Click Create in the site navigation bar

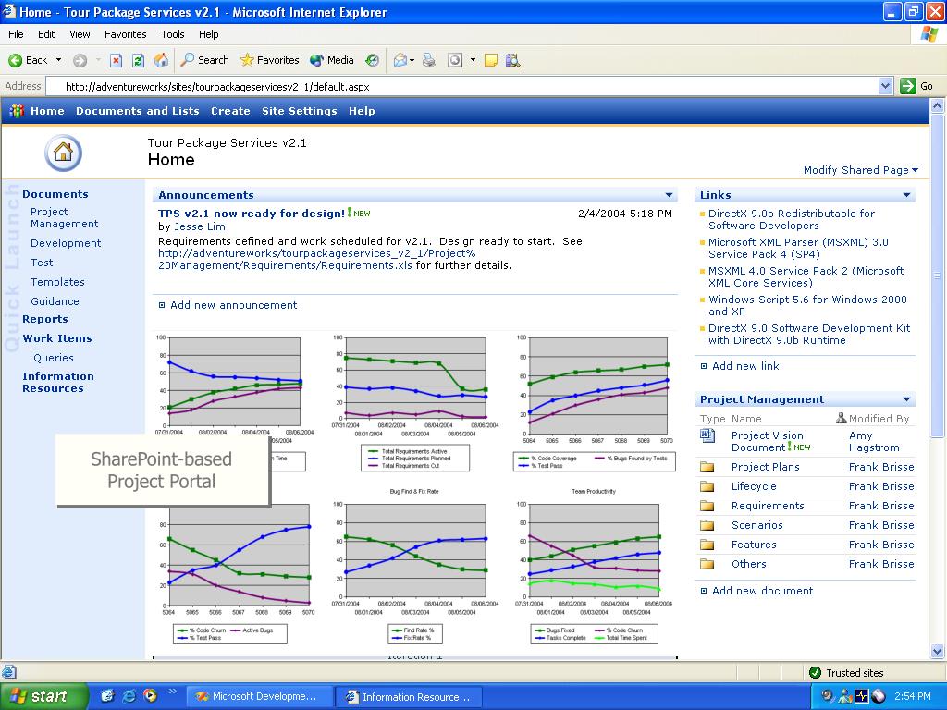230,111
